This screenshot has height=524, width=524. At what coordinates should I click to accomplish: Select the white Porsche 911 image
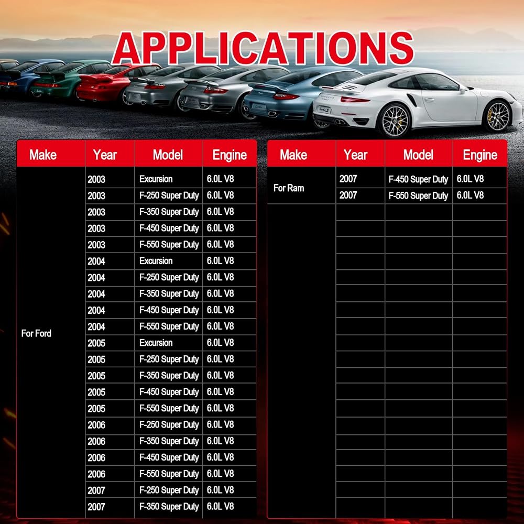[418, 102]
